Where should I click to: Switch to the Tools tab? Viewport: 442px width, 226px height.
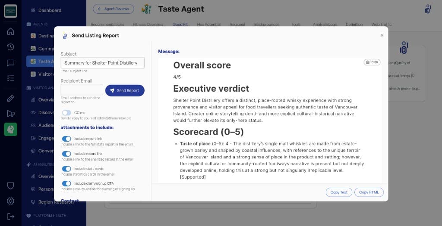pyautogui.click(x=296, y=25)
